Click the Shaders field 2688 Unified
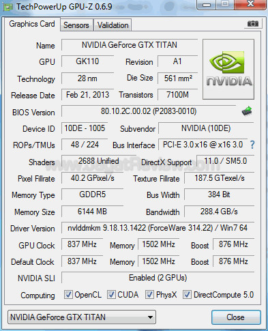 [x=99, y=161]
